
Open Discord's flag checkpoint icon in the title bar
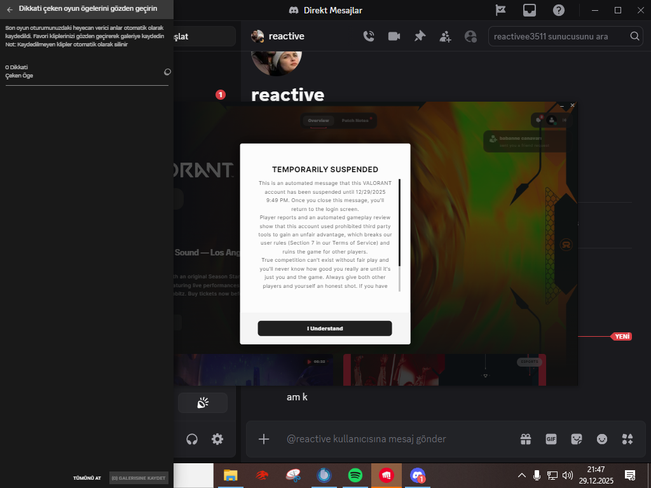(x=501, y=10)
